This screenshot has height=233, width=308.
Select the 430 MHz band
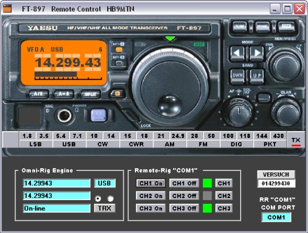[278, 136]
